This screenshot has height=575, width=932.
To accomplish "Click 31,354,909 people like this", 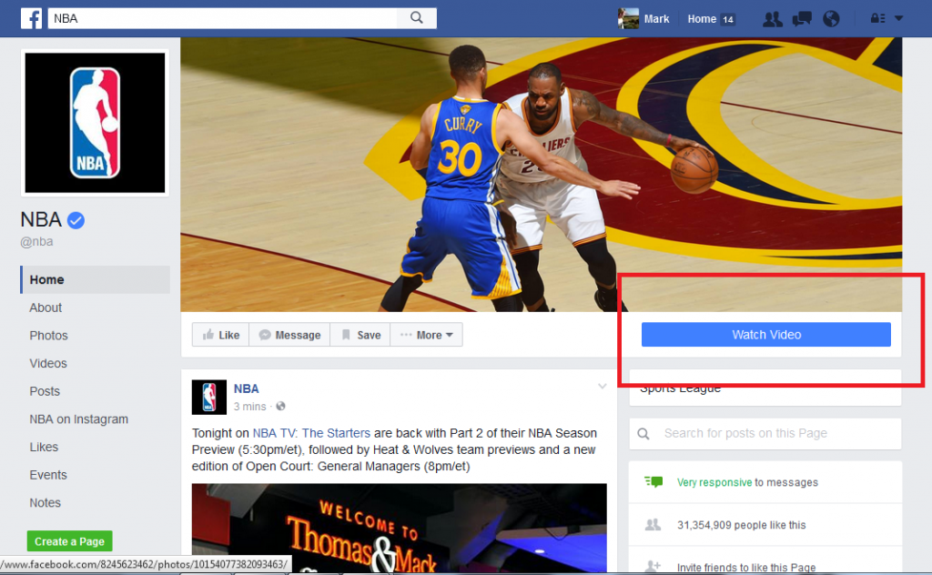I will [741, 525].
